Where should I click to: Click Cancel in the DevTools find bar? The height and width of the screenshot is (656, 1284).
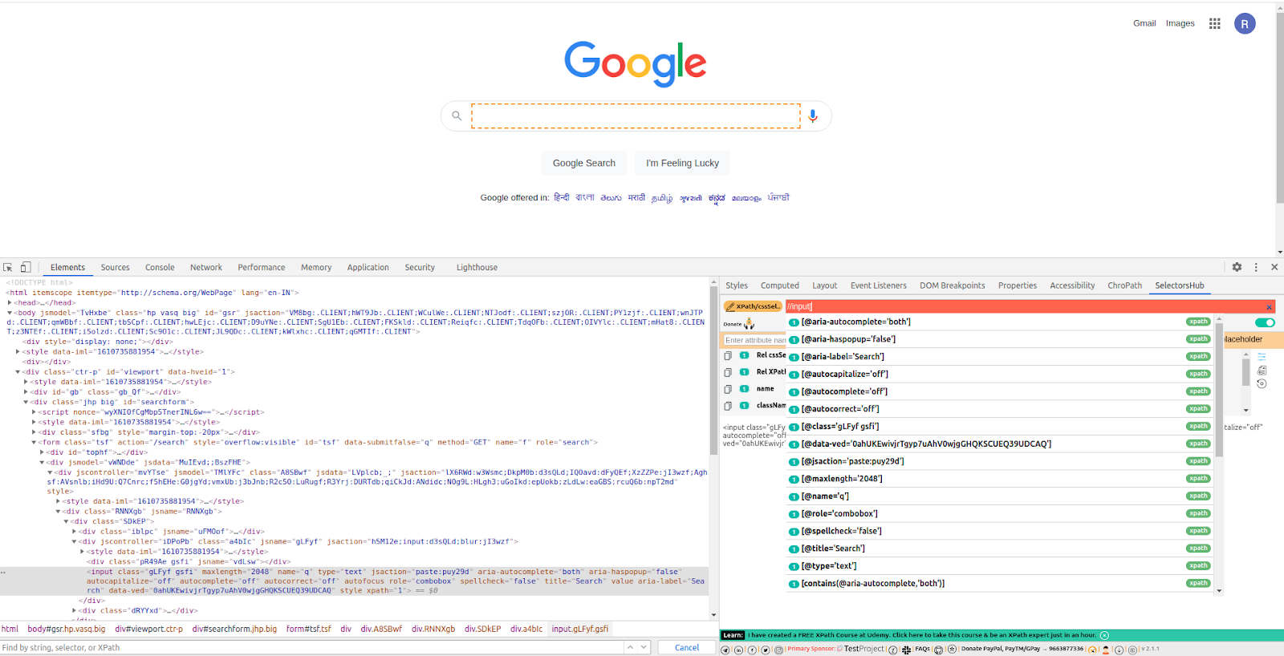(687, 647)
